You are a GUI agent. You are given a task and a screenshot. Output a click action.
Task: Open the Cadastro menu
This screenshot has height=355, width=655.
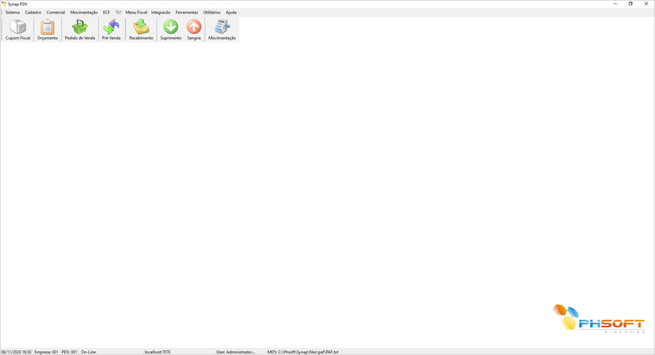(33, 12)
